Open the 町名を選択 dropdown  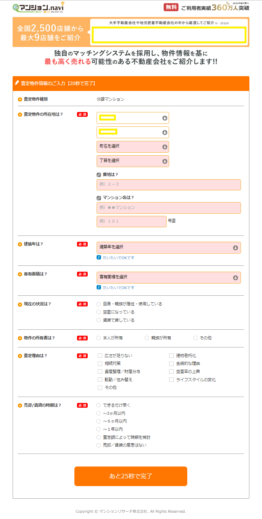pos(132,147)
